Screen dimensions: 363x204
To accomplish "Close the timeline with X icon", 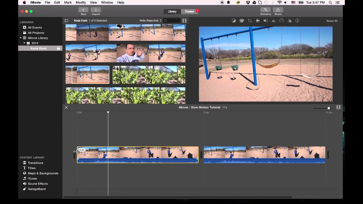I will click(66, 107).
